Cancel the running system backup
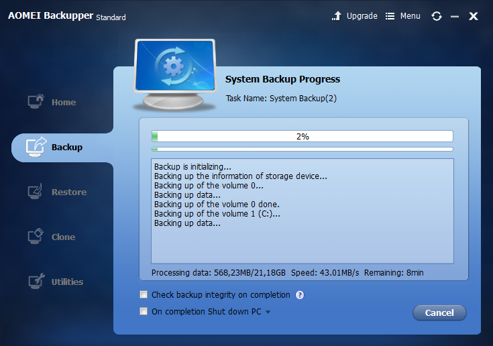The width and height of the screenshot is (493, 346). click(x=439, y=312)
